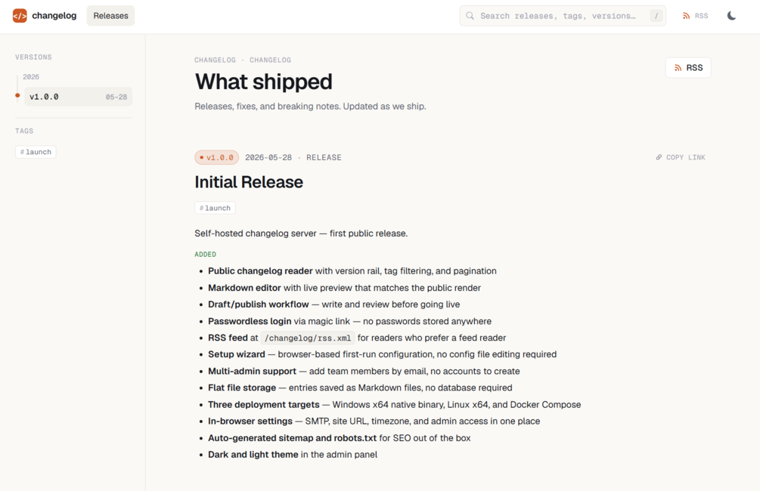Click the slash shortcut key badge

coord(656,16)
